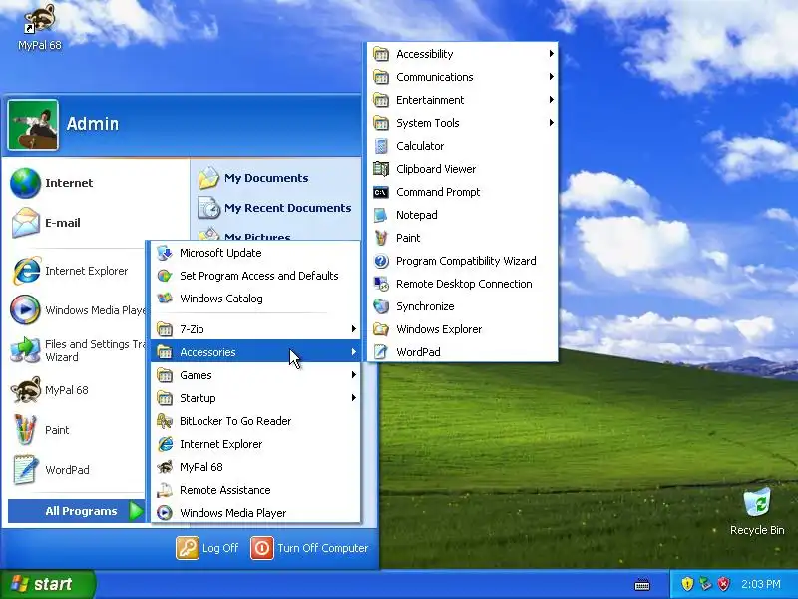Select the 7-Zip folder entry
This screenshot has height=599, width=798.
255,329
